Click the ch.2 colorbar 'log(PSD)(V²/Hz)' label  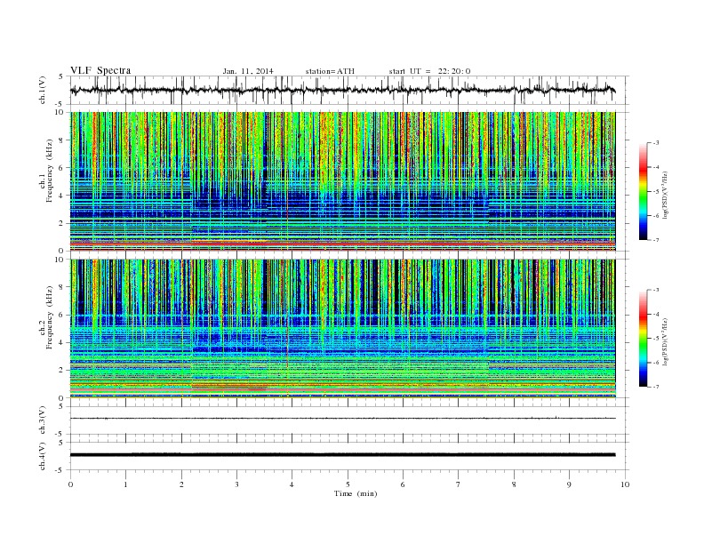(666, 341)
